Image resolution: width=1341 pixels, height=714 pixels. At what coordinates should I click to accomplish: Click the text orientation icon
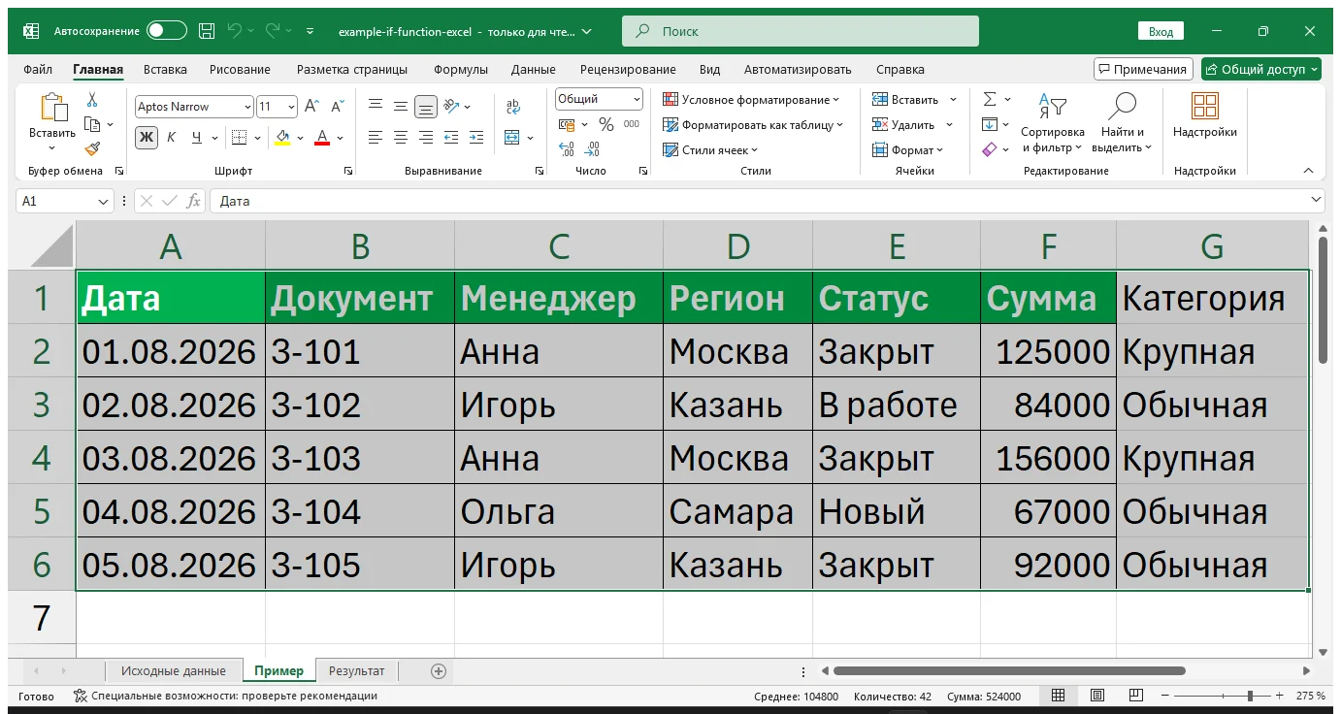pyautogui.click(x=451, y=107)
